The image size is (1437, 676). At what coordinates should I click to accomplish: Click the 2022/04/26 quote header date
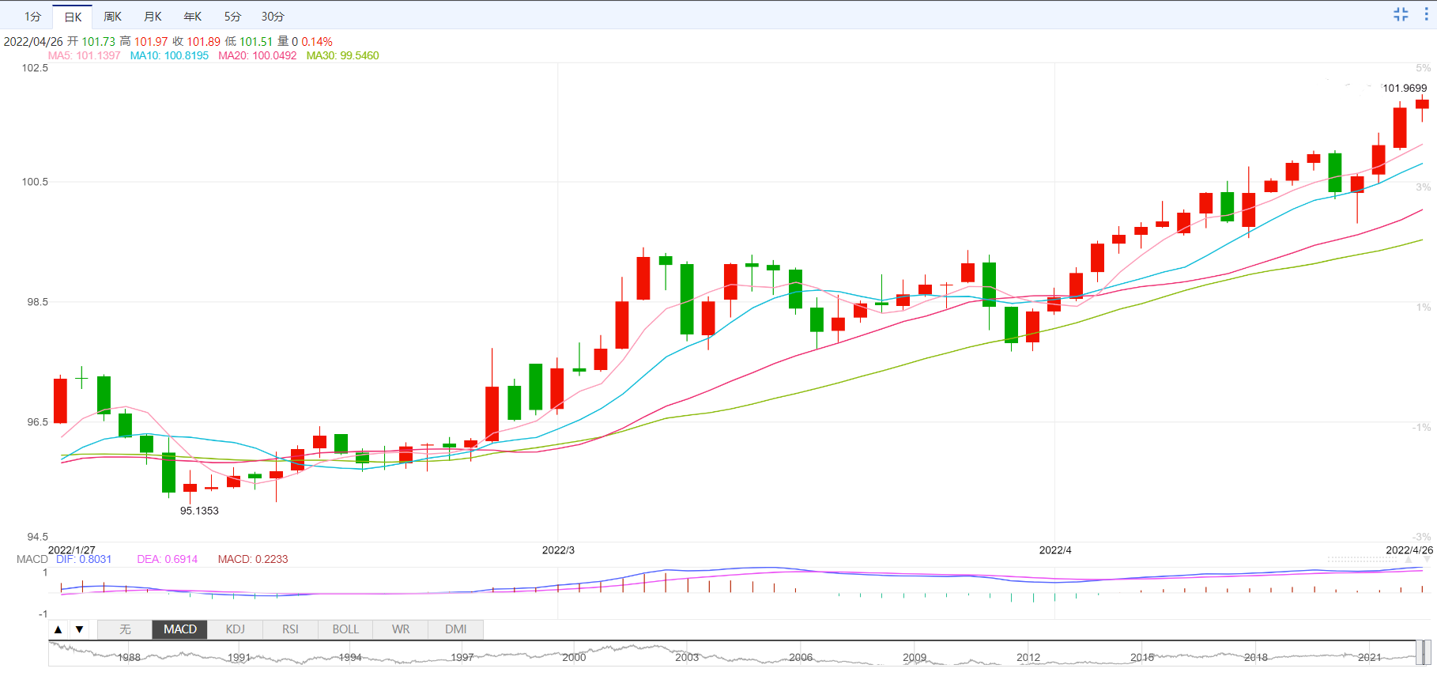[33, 42]
